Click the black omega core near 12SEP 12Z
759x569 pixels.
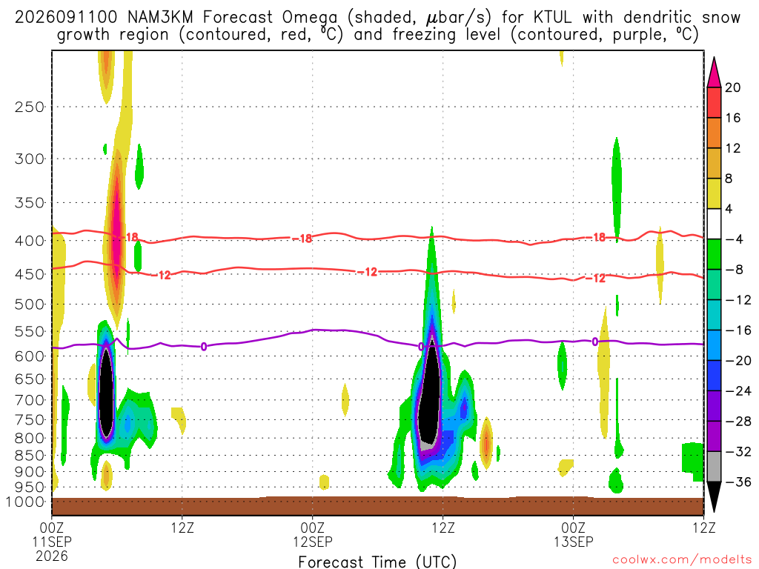point(430,387)
